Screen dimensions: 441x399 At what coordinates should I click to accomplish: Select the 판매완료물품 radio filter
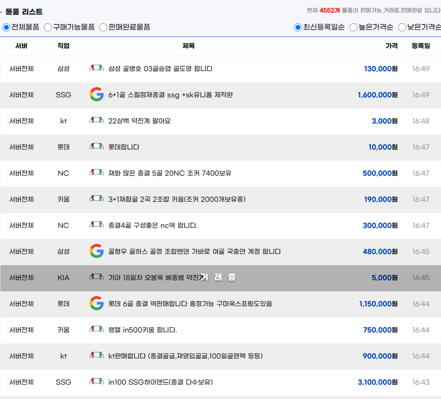click(x=103, y=27)
